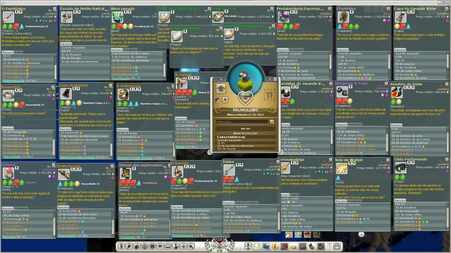Click the small plus/minus buttons beside face icon

tap(248, 247)
